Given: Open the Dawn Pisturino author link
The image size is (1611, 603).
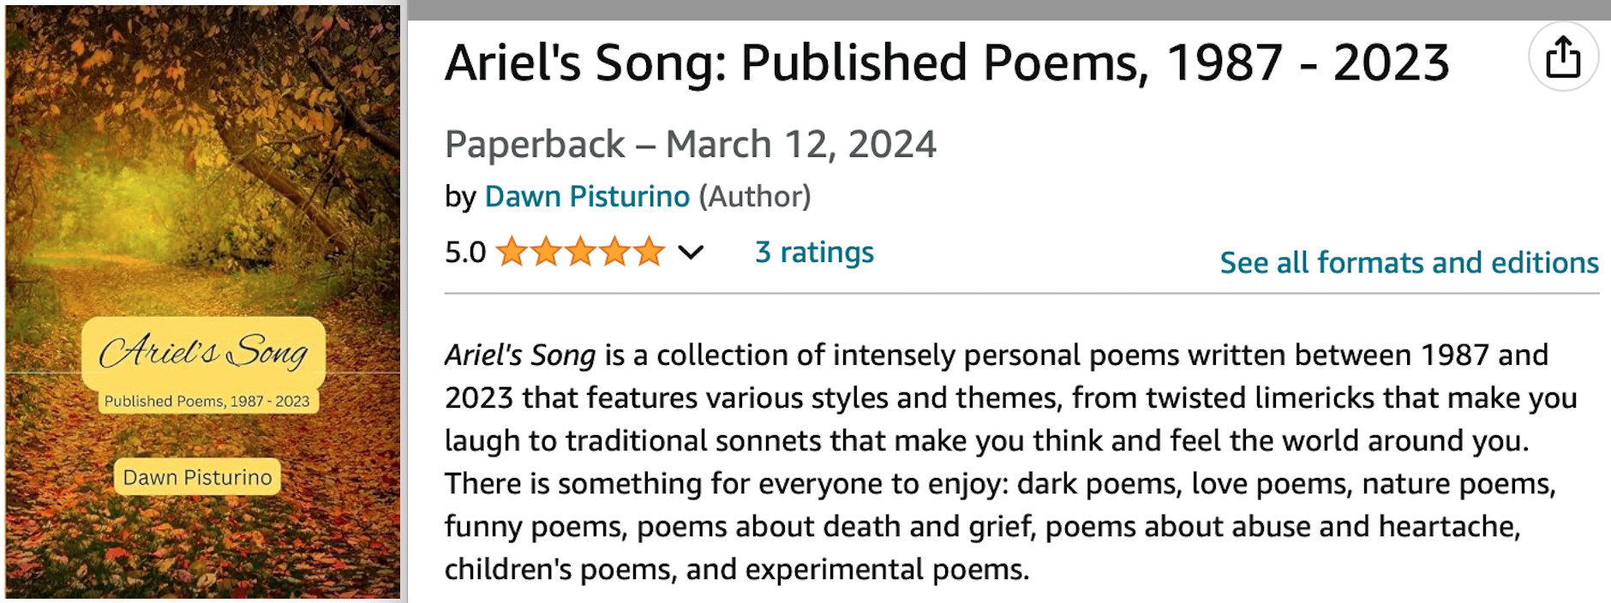Looking at the screenshot, I should pyautogui.click(x=587, y=197).
